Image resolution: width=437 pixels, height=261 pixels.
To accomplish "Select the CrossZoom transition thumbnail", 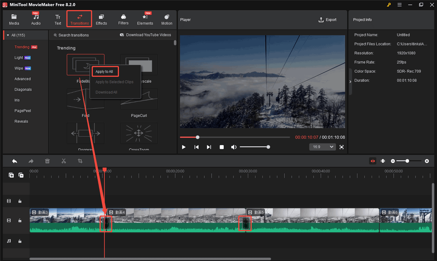I will 139,133.
